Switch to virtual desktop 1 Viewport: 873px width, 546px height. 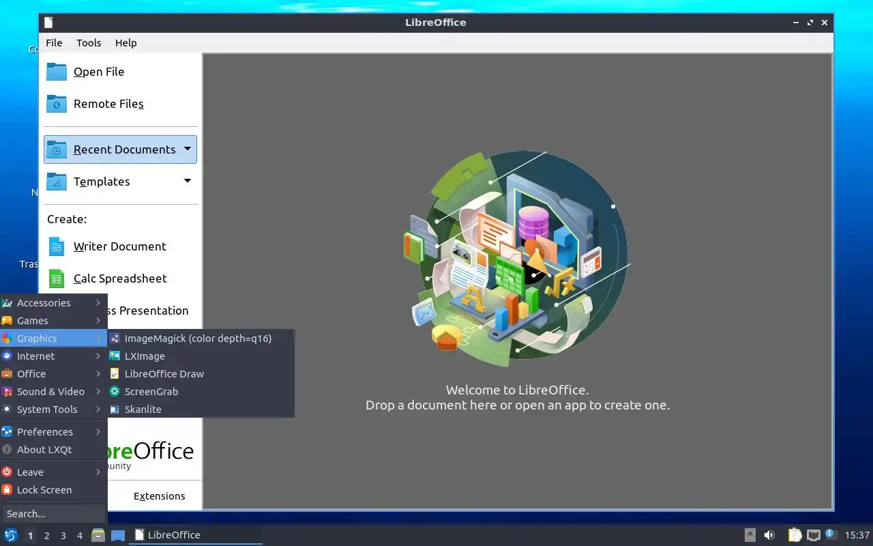tap(30, 536)
